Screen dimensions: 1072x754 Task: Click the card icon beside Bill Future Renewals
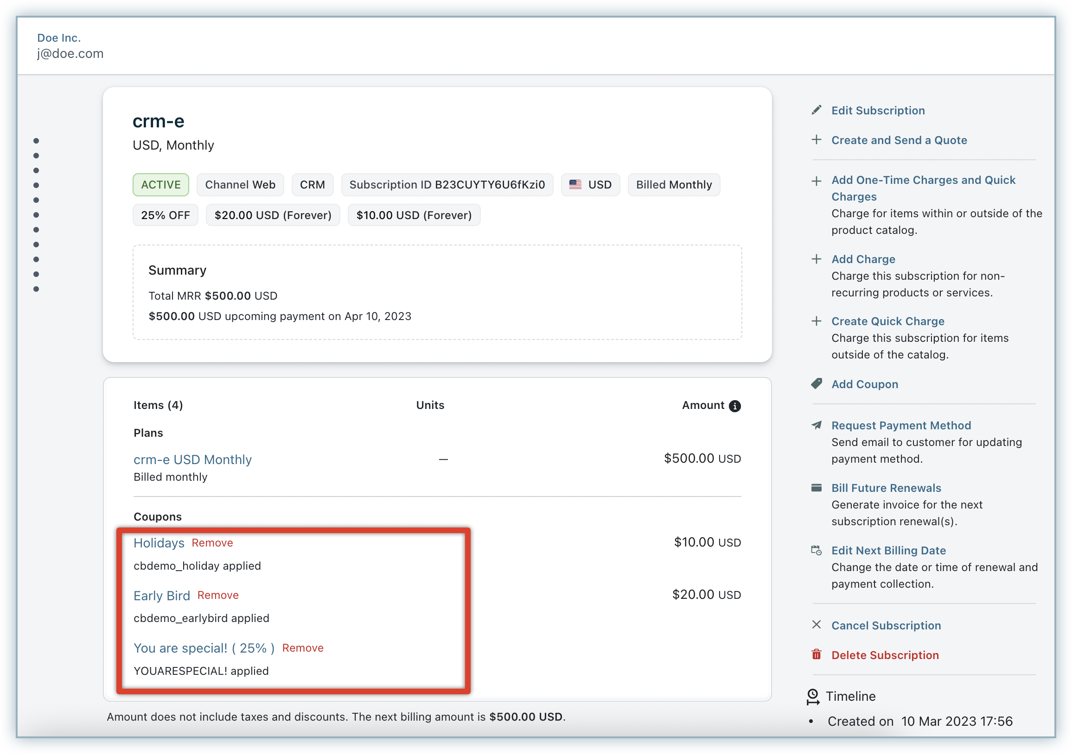click(x=816, y=488)
